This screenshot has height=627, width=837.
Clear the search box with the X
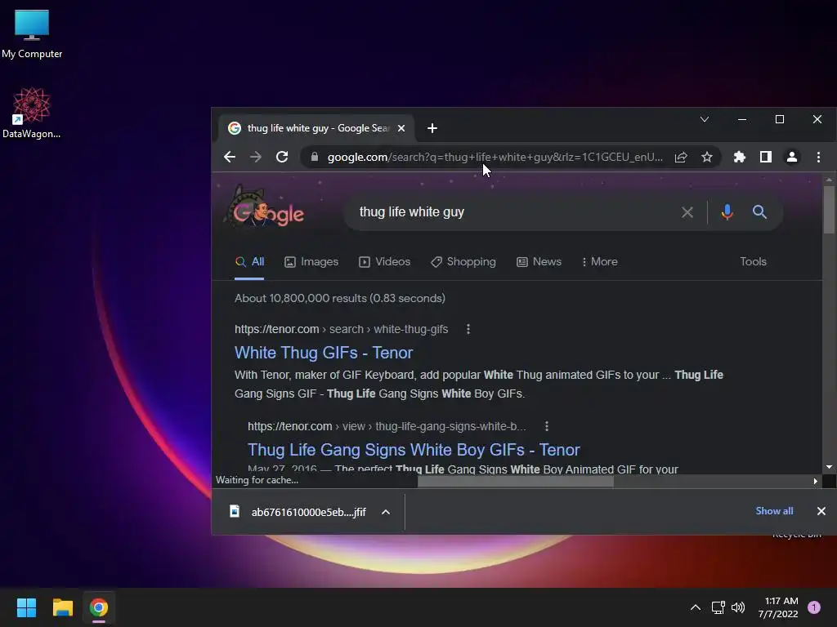687,212
